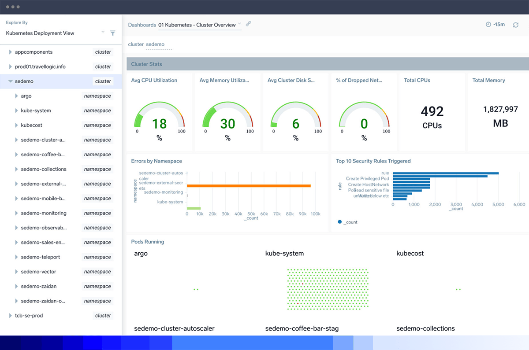
Task: Refresh the dashboard with the refresh icon
Action: tap(516, 25)
